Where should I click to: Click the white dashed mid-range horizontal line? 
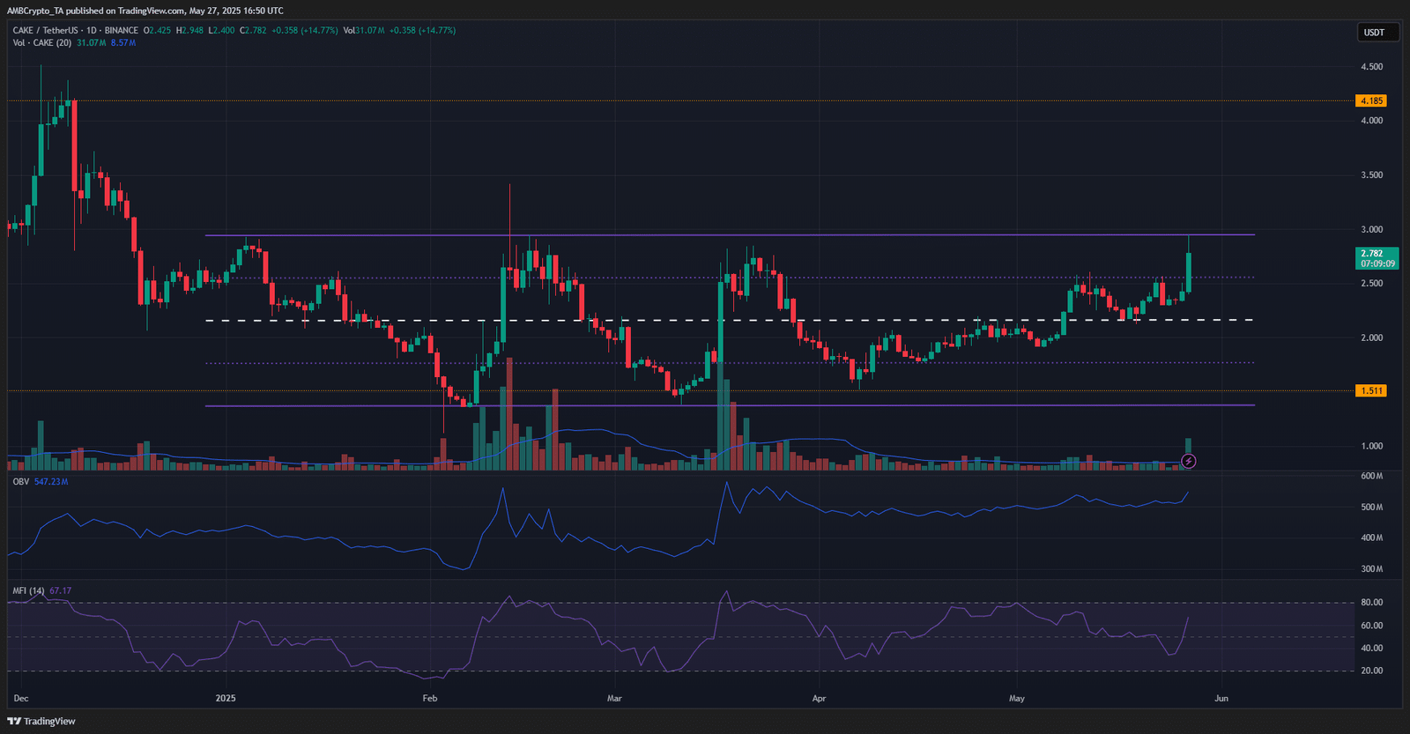tap(730, 320)
